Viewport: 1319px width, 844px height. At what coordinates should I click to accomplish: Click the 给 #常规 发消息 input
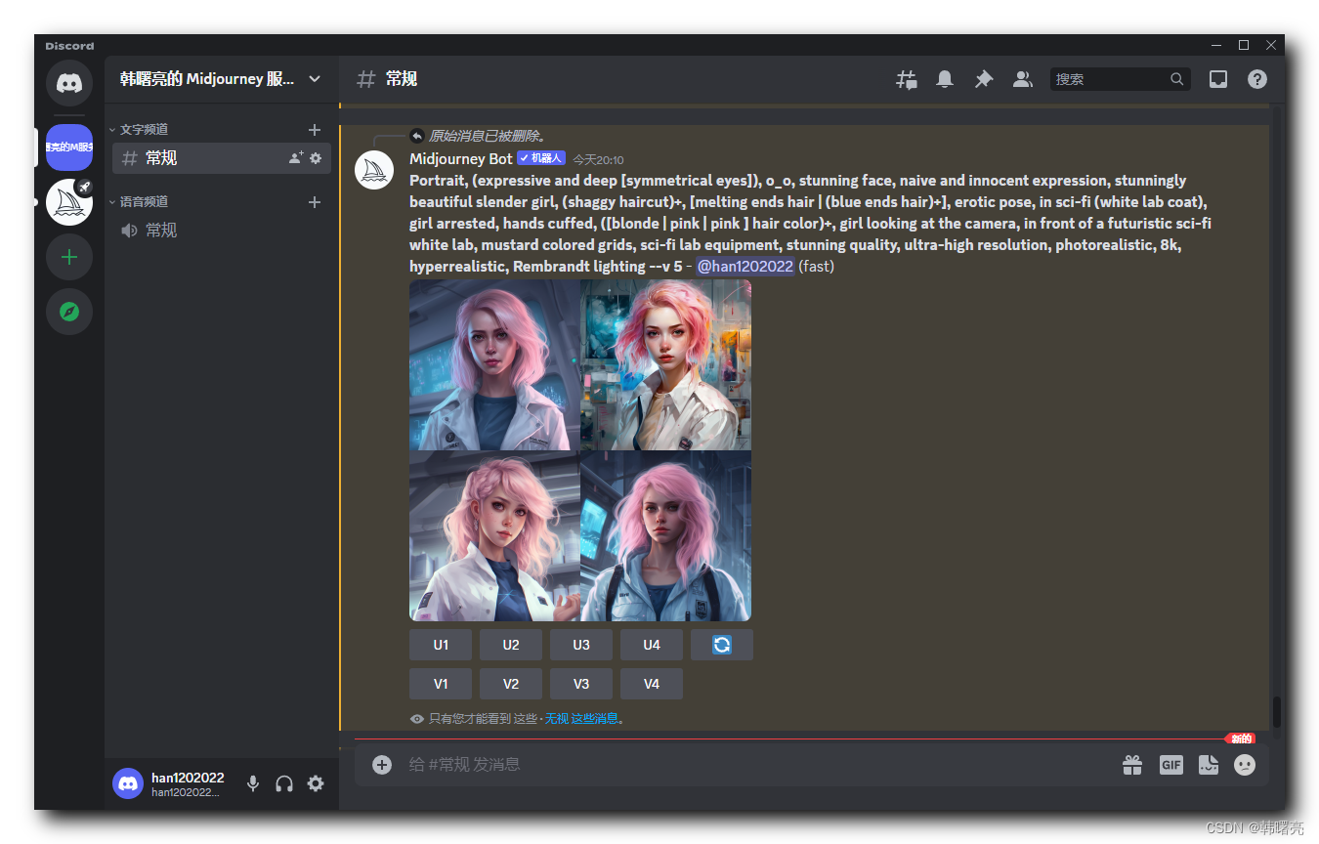[x=752, y=765]
